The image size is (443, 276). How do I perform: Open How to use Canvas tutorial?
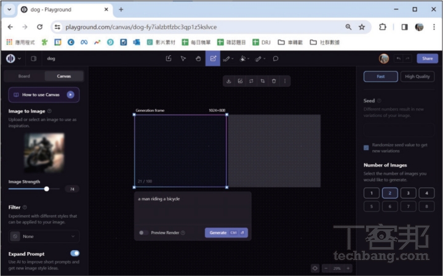click(44, 95)
